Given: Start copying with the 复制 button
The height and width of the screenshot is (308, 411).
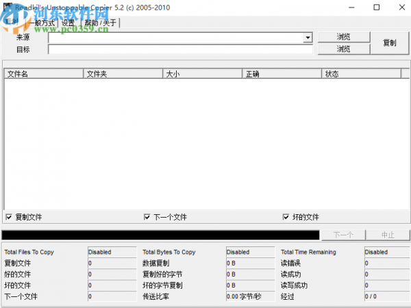Looking at the screenshot, I should 390,43.
